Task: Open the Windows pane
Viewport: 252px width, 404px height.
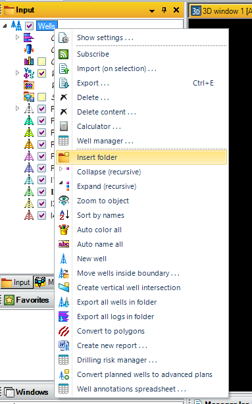Action: point(27,392)
